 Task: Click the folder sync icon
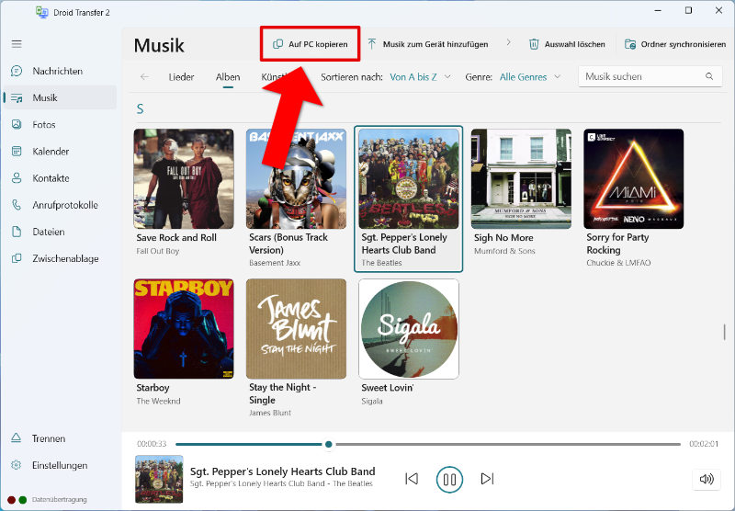[630, 44]
